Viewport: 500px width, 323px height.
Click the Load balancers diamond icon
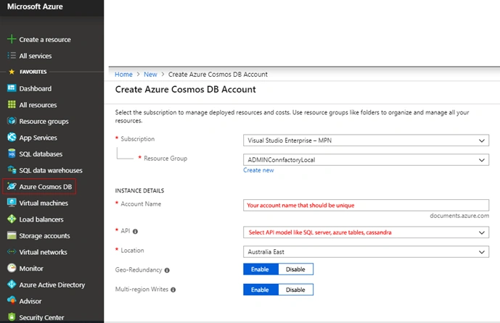coord(12,219)
